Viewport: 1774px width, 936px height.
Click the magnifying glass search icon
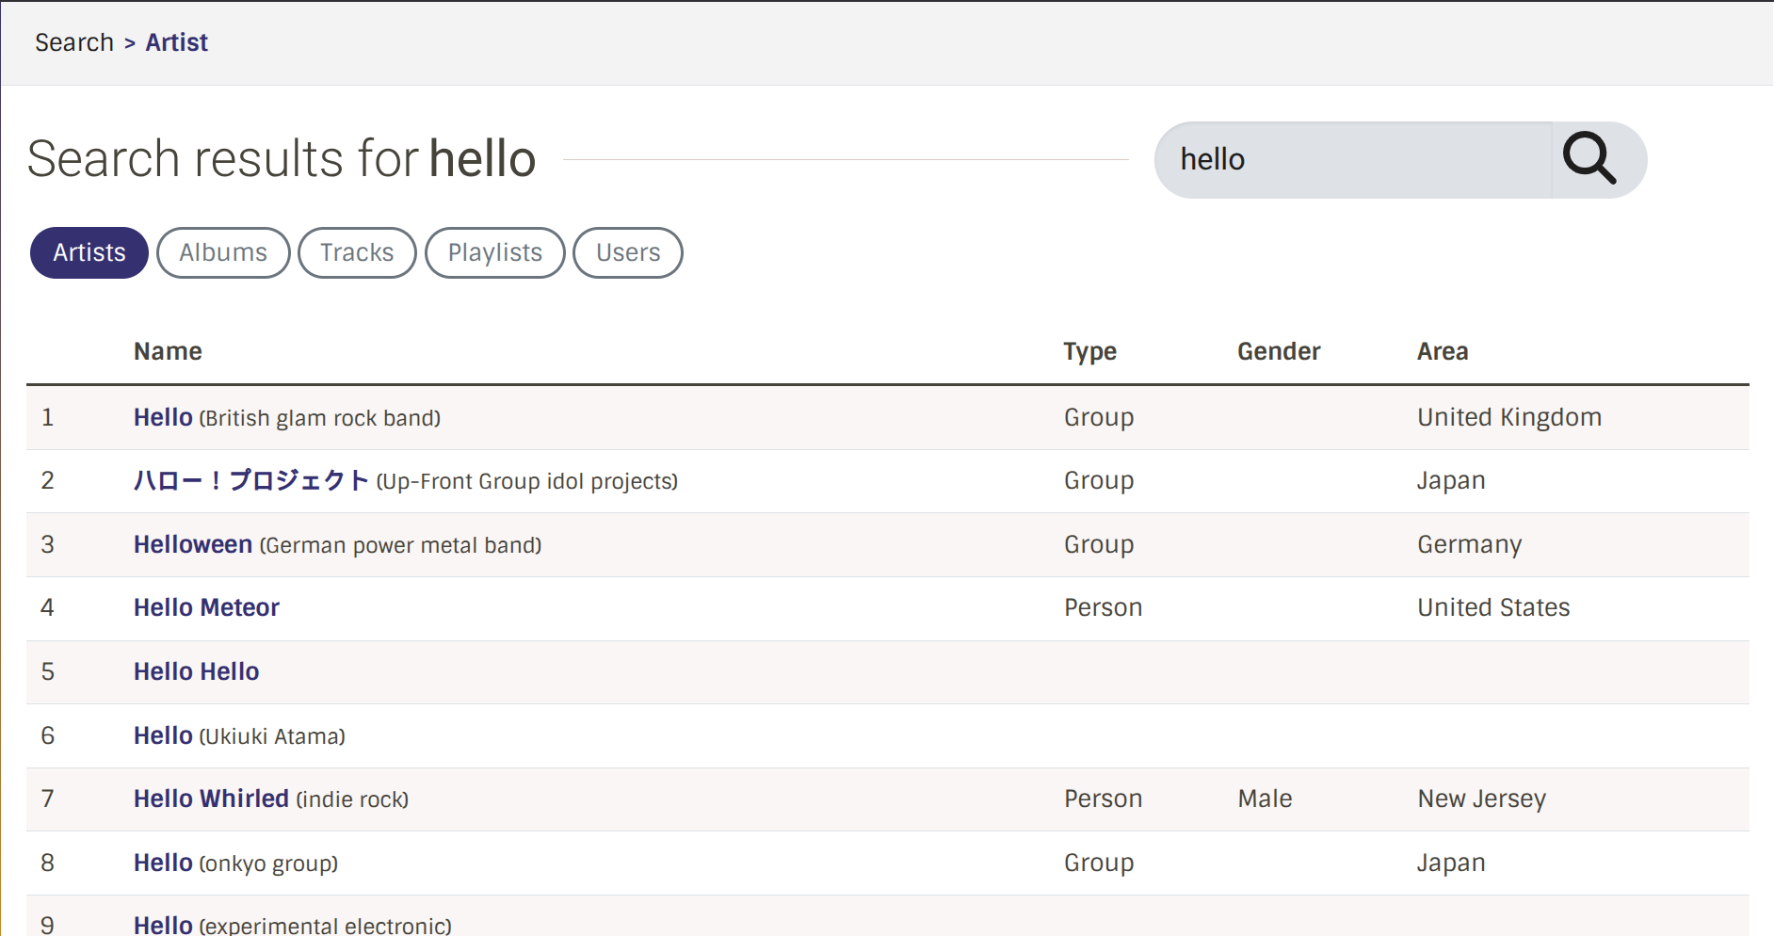(1589, 159)
